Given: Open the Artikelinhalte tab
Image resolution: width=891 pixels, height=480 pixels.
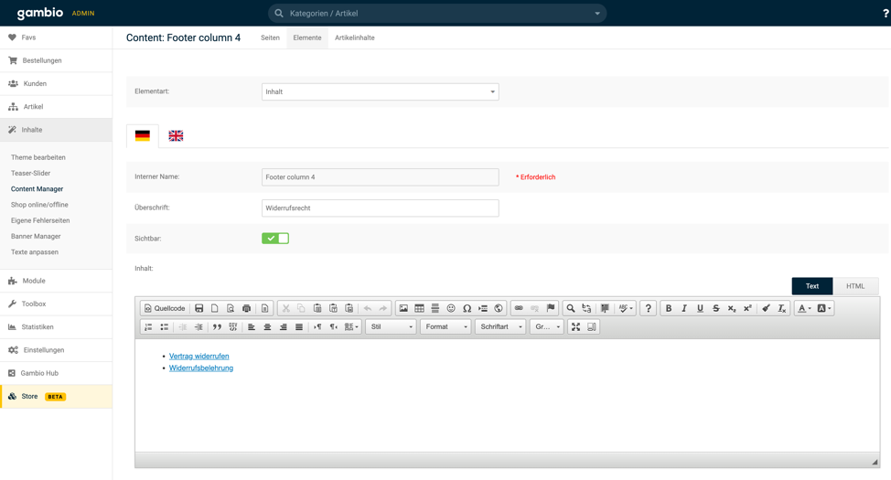Looking at the screenshot, I should [355, 38].
